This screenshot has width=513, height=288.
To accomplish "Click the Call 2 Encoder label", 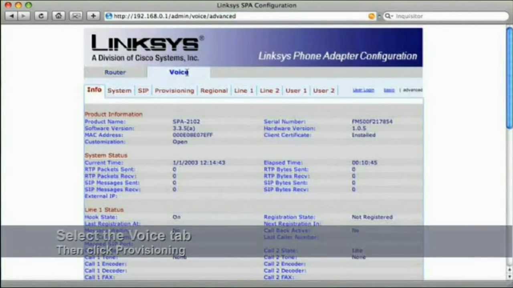I will 285,264.
